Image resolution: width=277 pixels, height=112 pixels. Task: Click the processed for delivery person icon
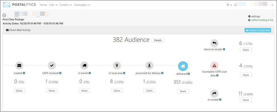point(149,66)
